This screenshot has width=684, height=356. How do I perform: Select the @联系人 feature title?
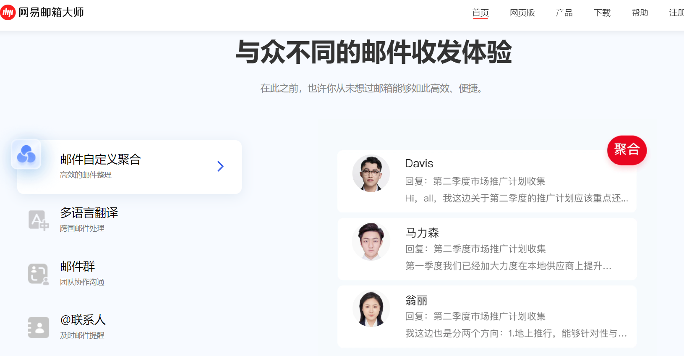point(83,320)
